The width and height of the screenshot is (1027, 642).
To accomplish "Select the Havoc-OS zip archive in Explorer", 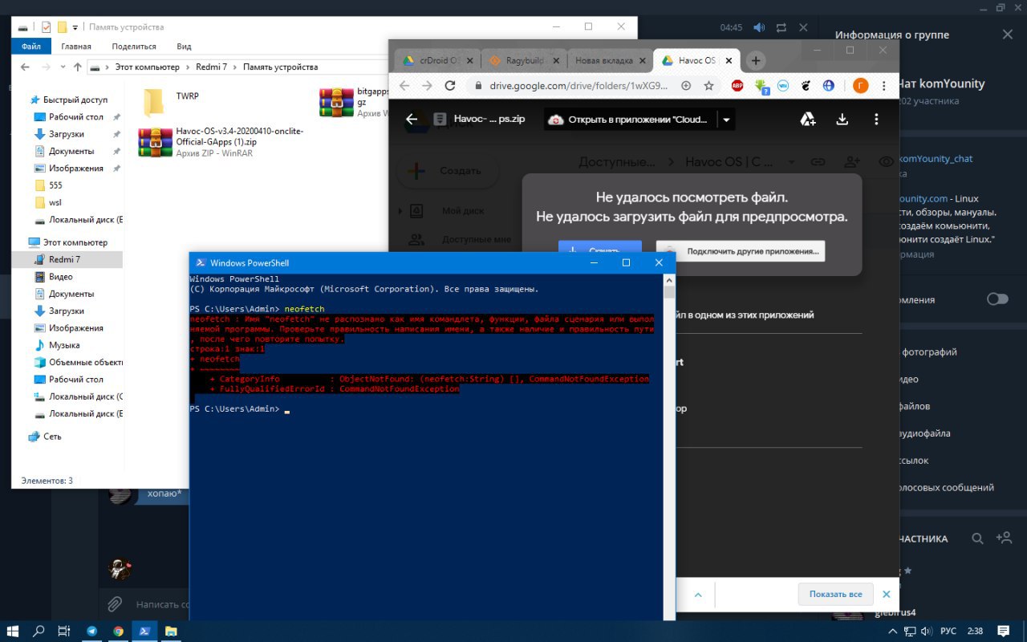I will click(221, 141).
